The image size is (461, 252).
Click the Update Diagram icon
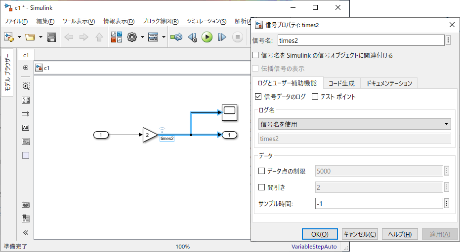pos(176,37)
